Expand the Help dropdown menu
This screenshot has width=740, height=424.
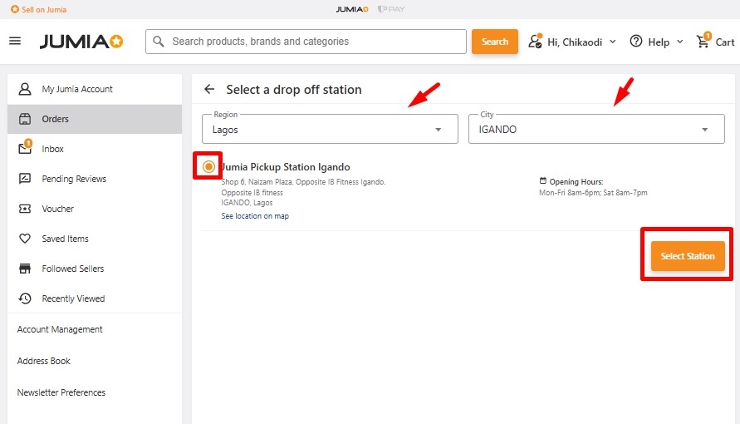656,42
